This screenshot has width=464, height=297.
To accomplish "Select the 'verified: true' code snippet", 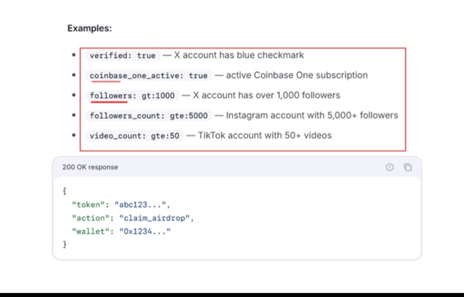I will 123,55.
